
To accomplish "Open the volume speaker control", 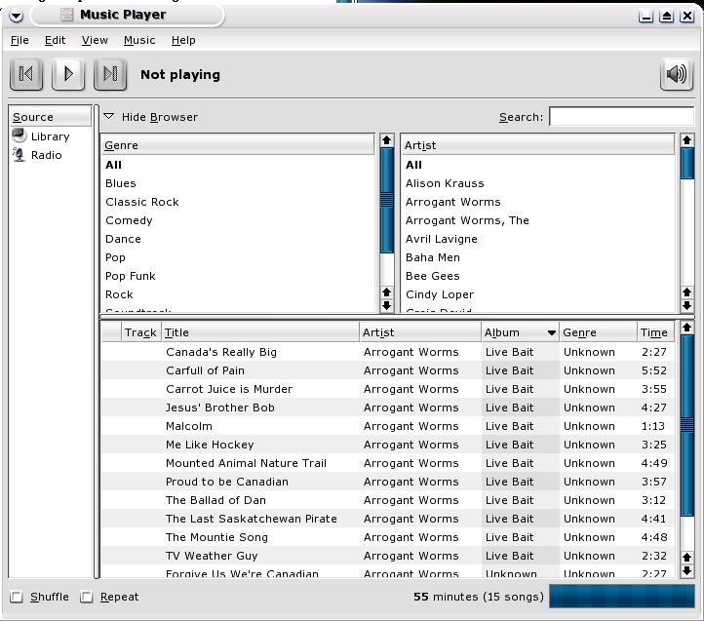I will 676,74.
